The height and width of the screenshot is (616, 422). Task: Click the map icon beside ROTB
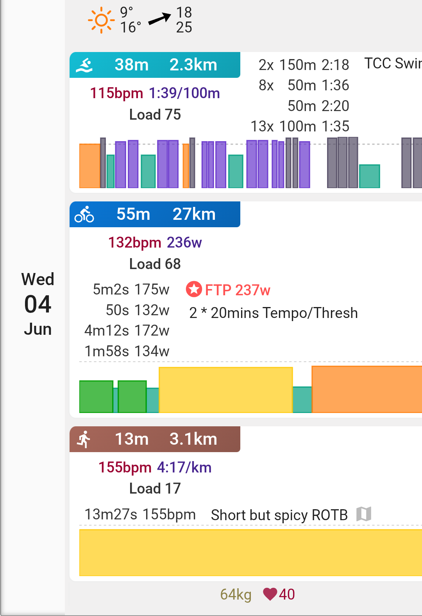tap(364, 514)
